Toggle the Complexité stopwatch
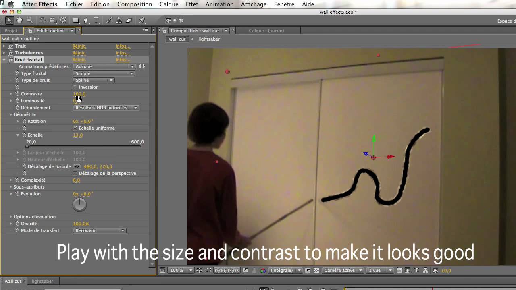The width and height of the screenshot is (516, 290). [17, 180]
